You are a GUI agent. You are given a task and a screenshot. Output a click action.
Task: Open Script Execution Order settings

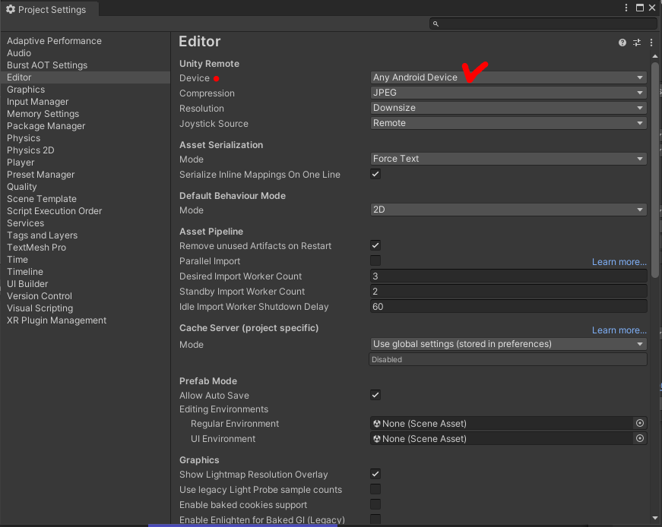55,211
